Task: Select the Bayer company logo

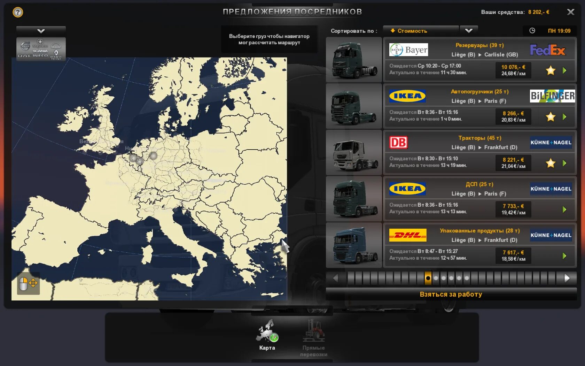Action: pos(408,50)
